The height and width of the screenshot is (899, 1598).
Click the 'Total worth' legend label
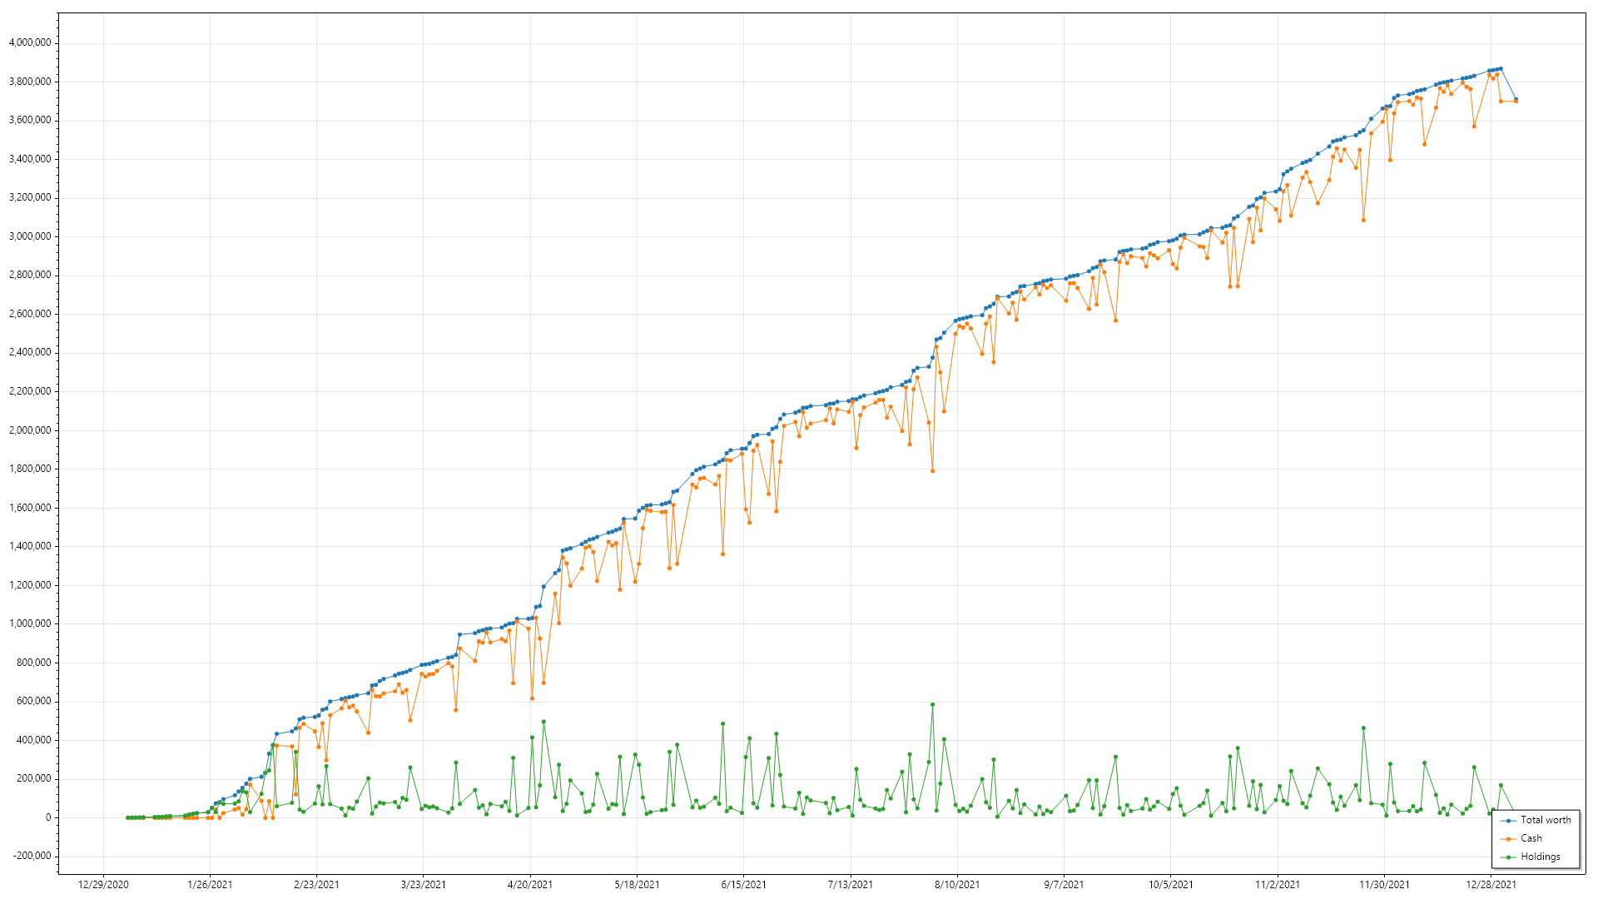(x=1546, y=821)
